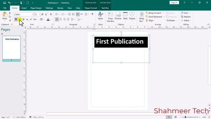This screenshot has height=119, width=211.
Task: Toggle Underline formatting
Action: tap(23, 20)
